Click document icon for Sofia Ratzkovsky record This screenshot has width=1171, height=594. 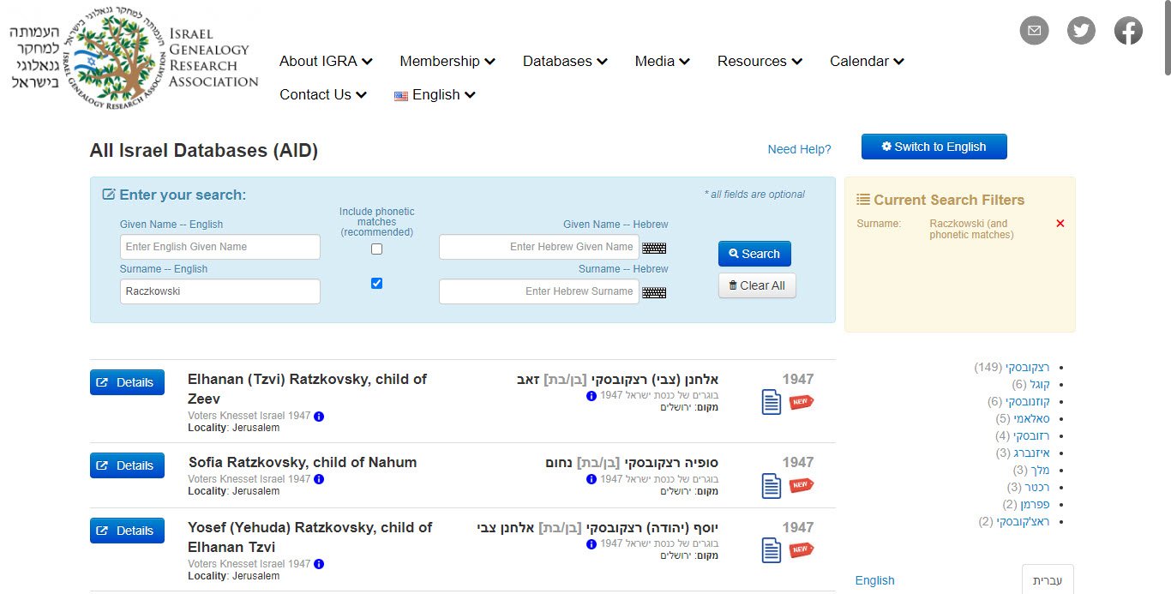tap(772, 485)
